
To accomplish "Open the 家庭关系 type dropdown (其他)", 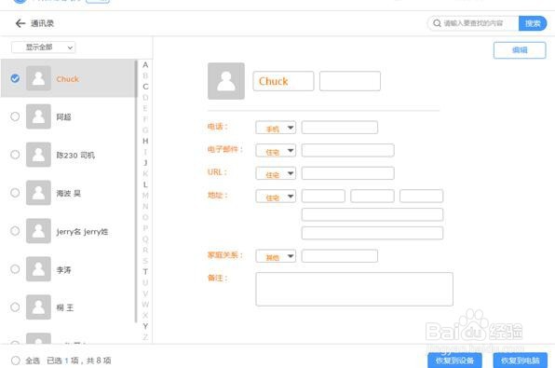I will click(276, 256).
